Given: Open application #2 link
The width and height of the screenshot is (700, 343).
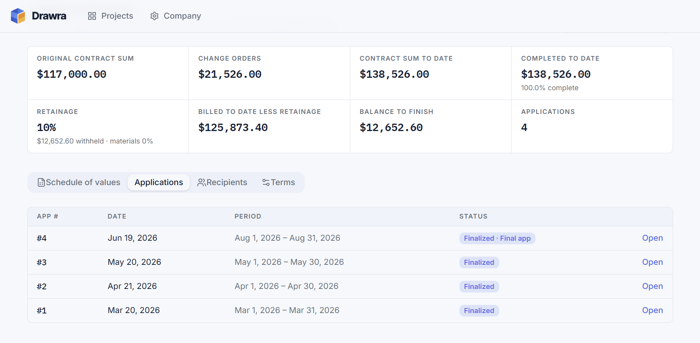Looking at the screenshot, I should click(652, 286).
